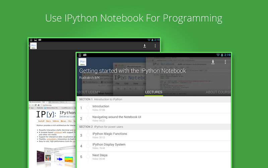This screenshot has width=268, height=168.
Task: Open three-dot overflow menu on back video screen
Action: pos(155,46)
